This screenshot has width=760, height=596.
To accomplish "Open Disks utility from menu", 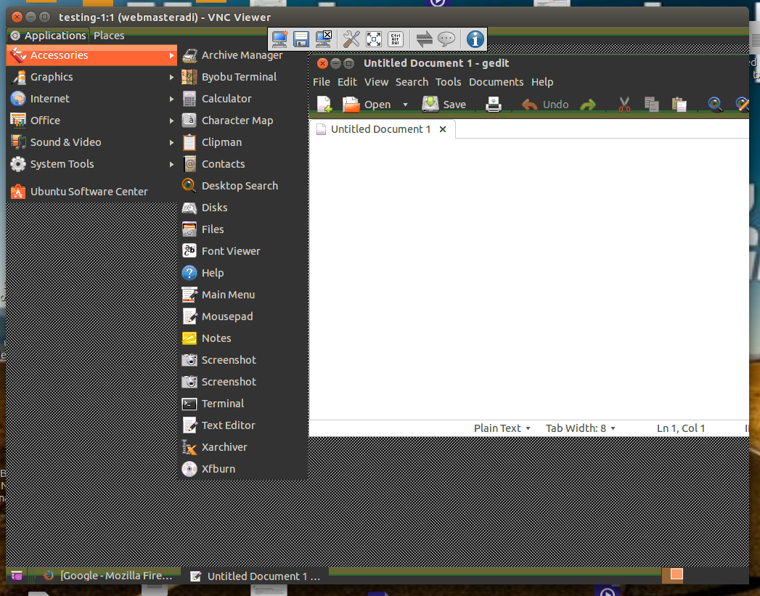I will click(x=243, y=208).
